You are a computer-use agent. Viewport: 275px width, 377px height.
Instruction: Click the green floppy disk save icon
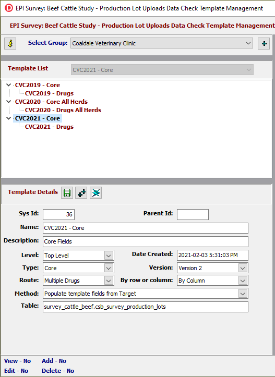(67, 193)
